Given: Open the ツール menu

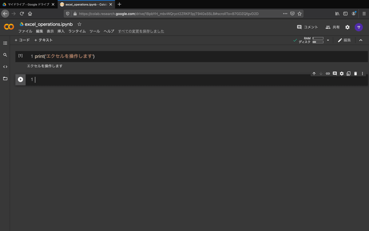Looking at the screenshot, I should click(95, 31).
